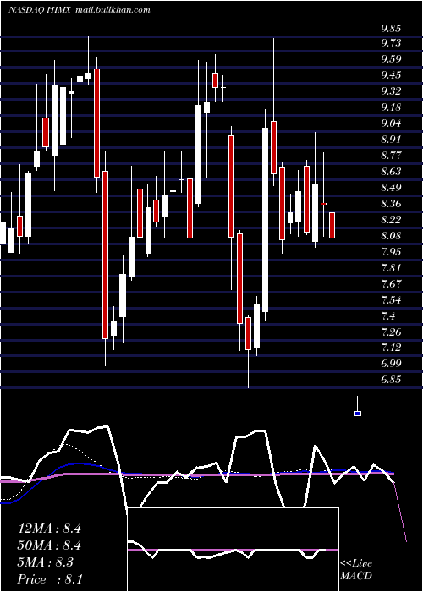Click the NASDAQ HIMX ticker title
Viewport: 423px width, 592px height.
tap(41, 10)
